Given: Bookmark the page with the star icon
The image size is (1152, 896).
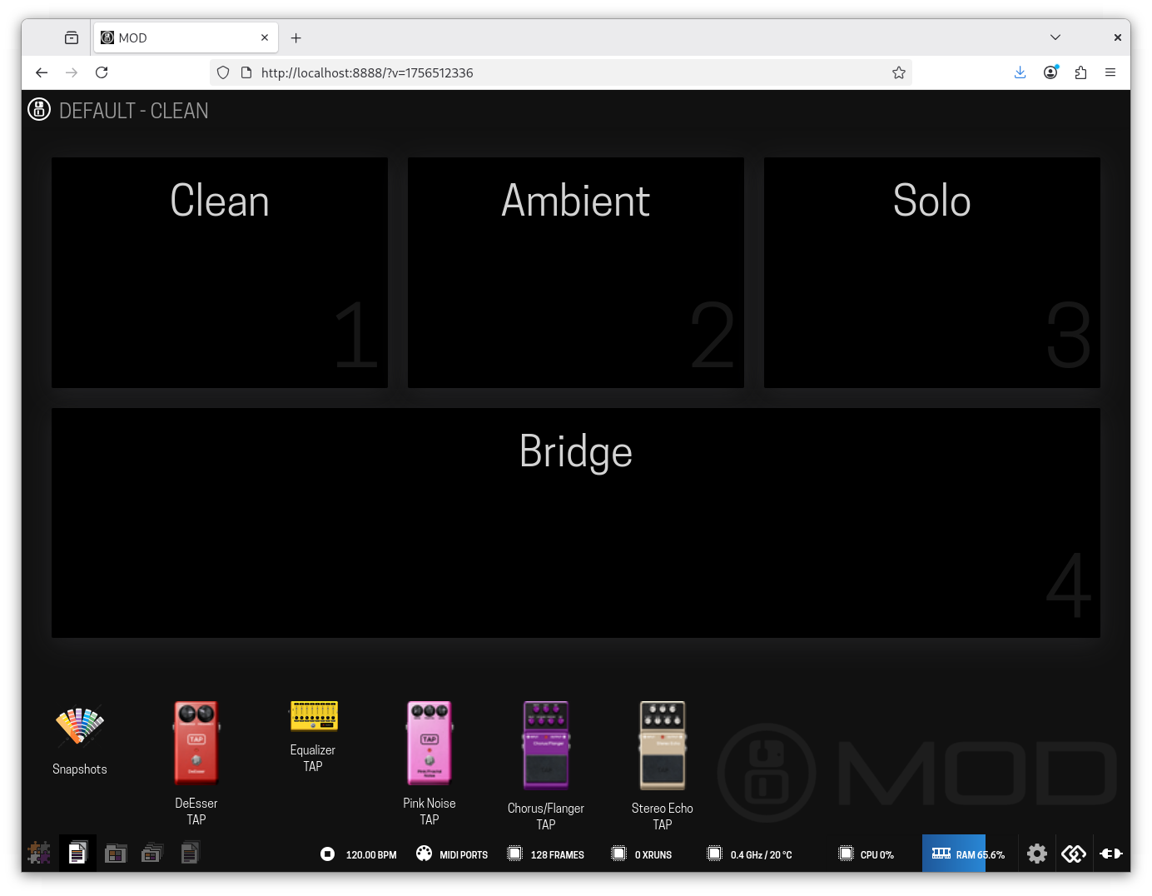Looking at the screenshot, I should pyautogui.click(x=899, y=72).
